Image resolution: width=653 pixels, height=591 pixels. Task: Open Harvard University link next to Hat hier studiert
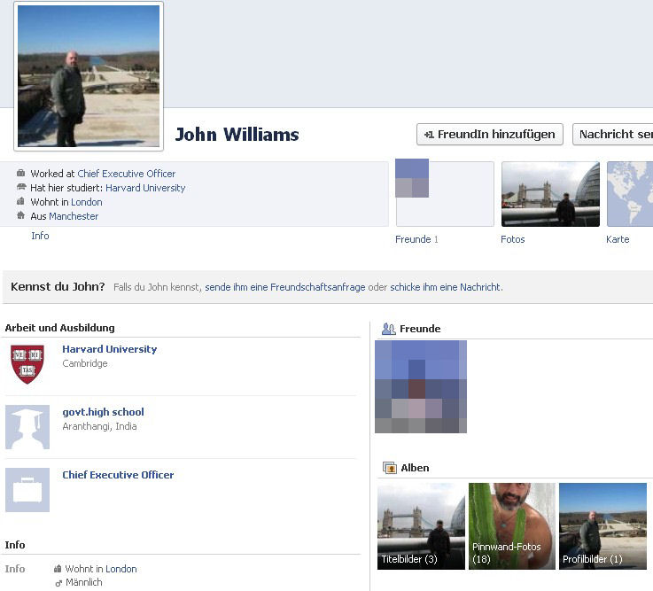pyautogui.click(x=145, y=188)
